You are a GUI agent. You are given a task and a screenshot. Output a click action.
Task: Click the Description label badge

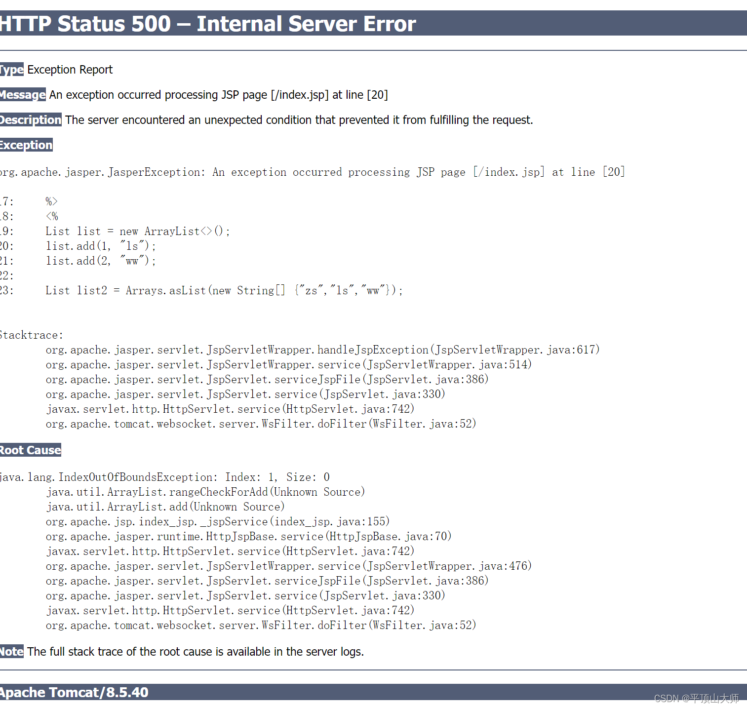click(x=31, y=120)
